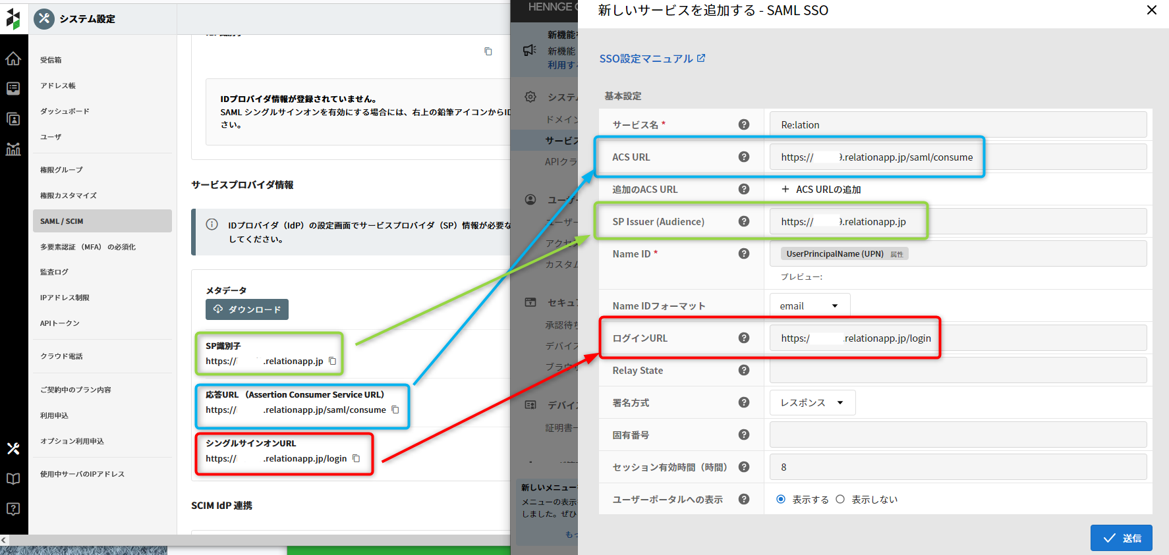Click help icon next to ACS URL
This screenshot has height=555, width=1169.
[x=744, y=157]
